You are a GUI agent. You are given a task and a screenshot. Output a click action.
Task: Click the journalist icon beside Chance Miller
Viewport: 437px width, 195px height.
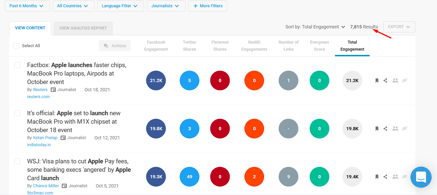(64, 186)
